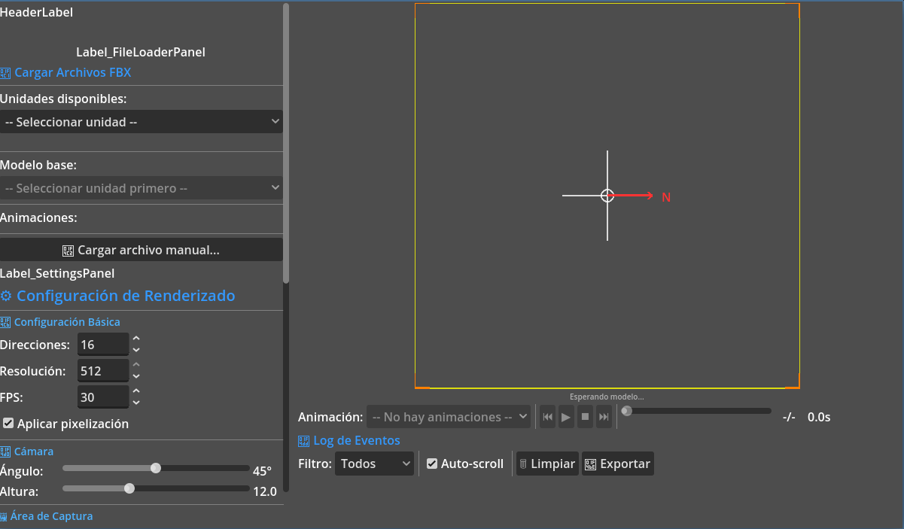Click 'Cargar archivo manual...' button
Image resolution: width=904 pixels, height=529 pixels.
(x=142, y=250)
